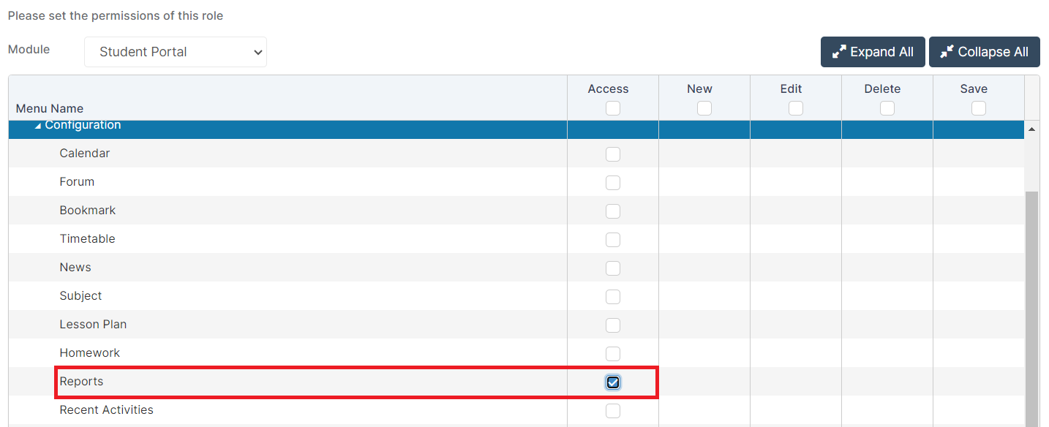
Task: Click the Configuration group label
Action: coord(83,125)
